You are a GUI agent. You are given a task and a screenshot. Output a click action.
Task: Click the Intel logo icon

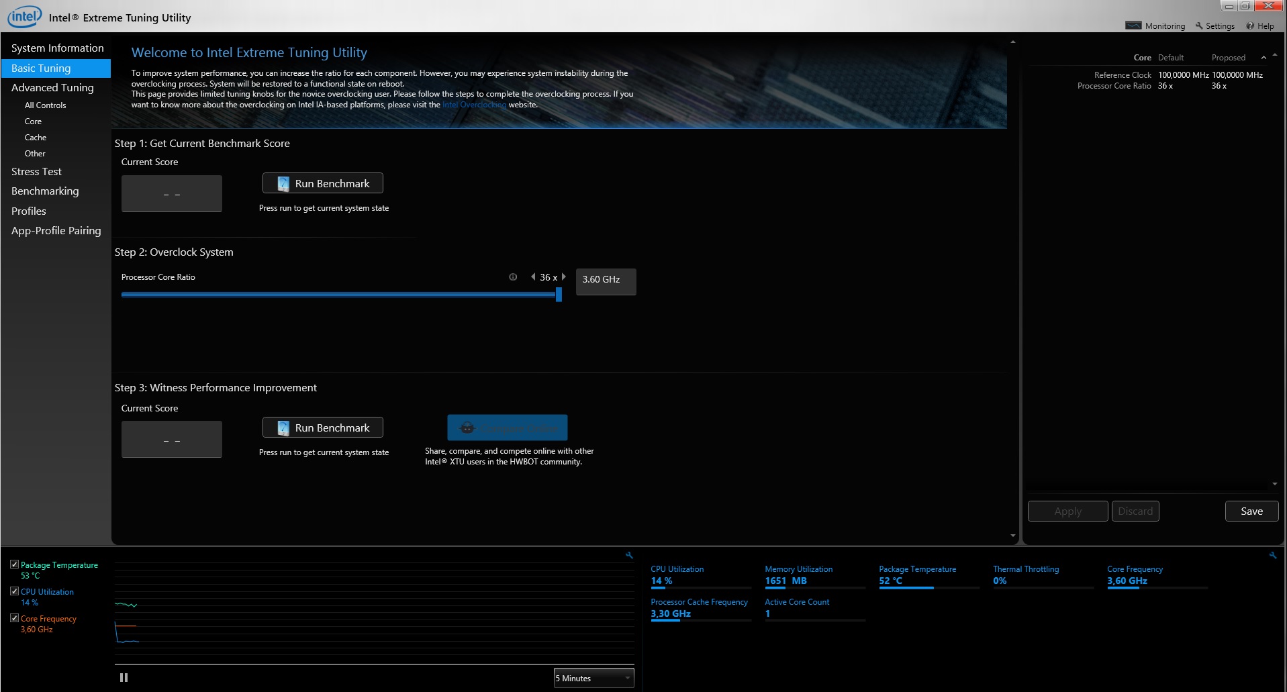tap(24, 16)
